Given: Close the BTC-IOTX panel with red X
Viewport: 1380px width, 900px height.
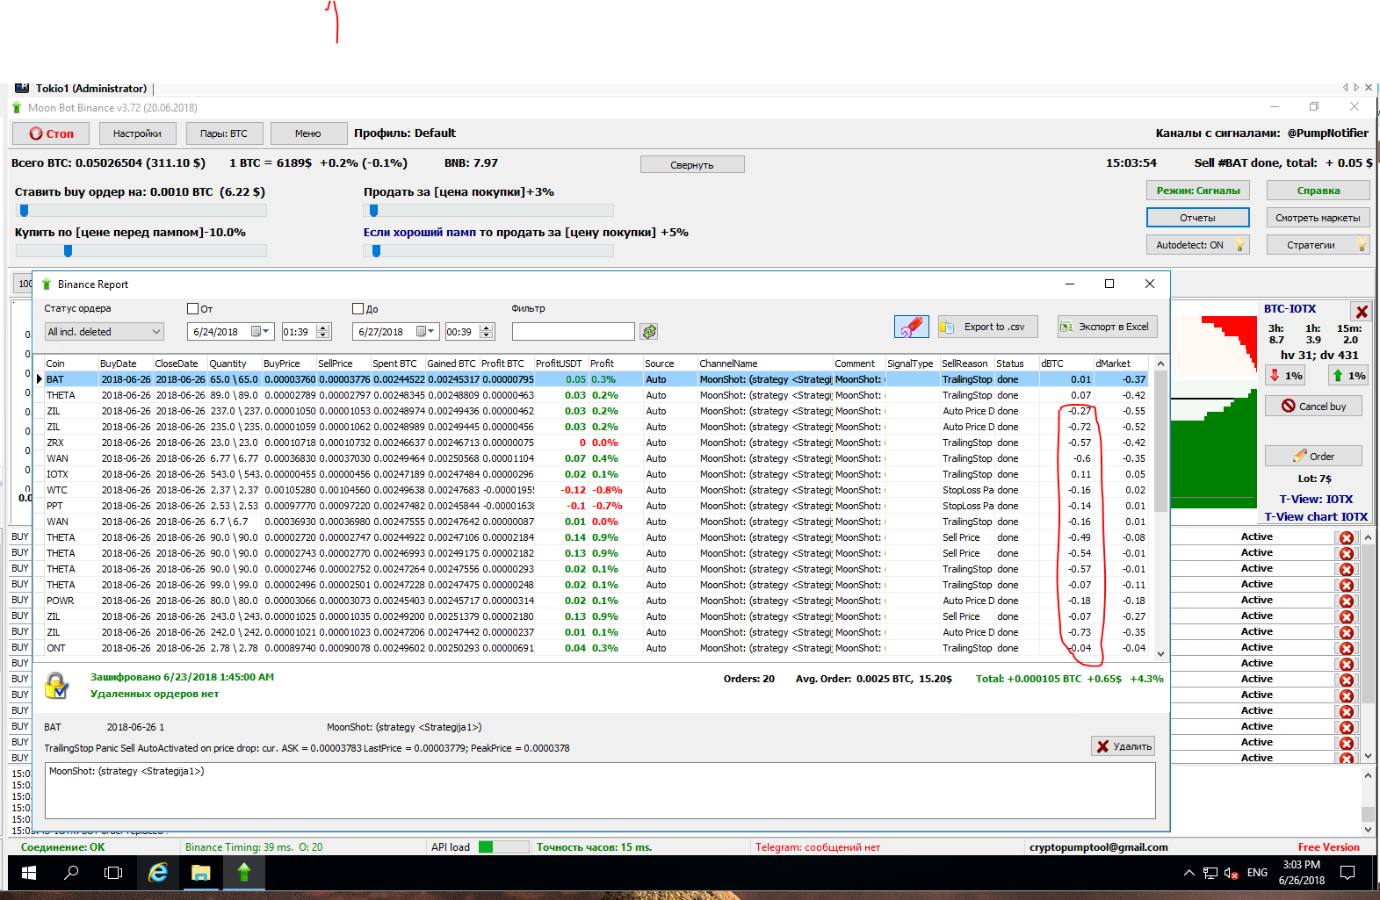Looking at the screenshot, I should [1362, 312].
